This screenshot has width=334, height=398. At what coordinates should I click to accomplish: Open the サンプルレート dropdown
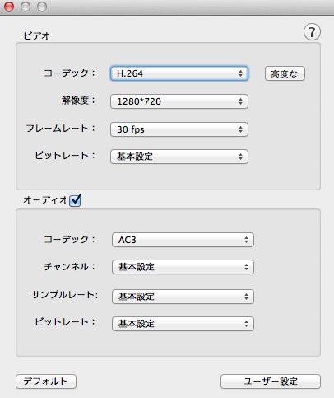(x=183, y=297)
